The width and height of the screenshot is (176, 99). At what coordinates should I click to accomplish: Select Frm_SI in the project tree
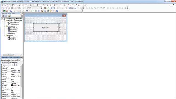tap(12, 34)
